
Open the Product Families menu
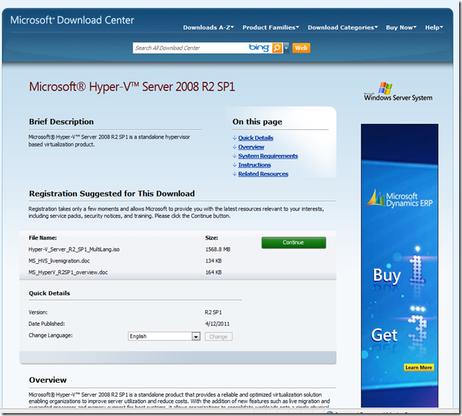(270, 27)
